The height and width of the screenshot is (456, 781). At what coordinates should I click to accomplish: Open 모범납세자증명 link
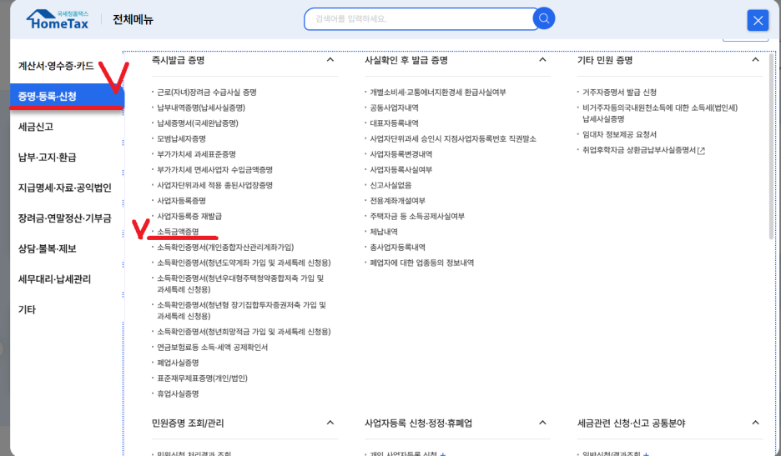[x=181, y=138]
